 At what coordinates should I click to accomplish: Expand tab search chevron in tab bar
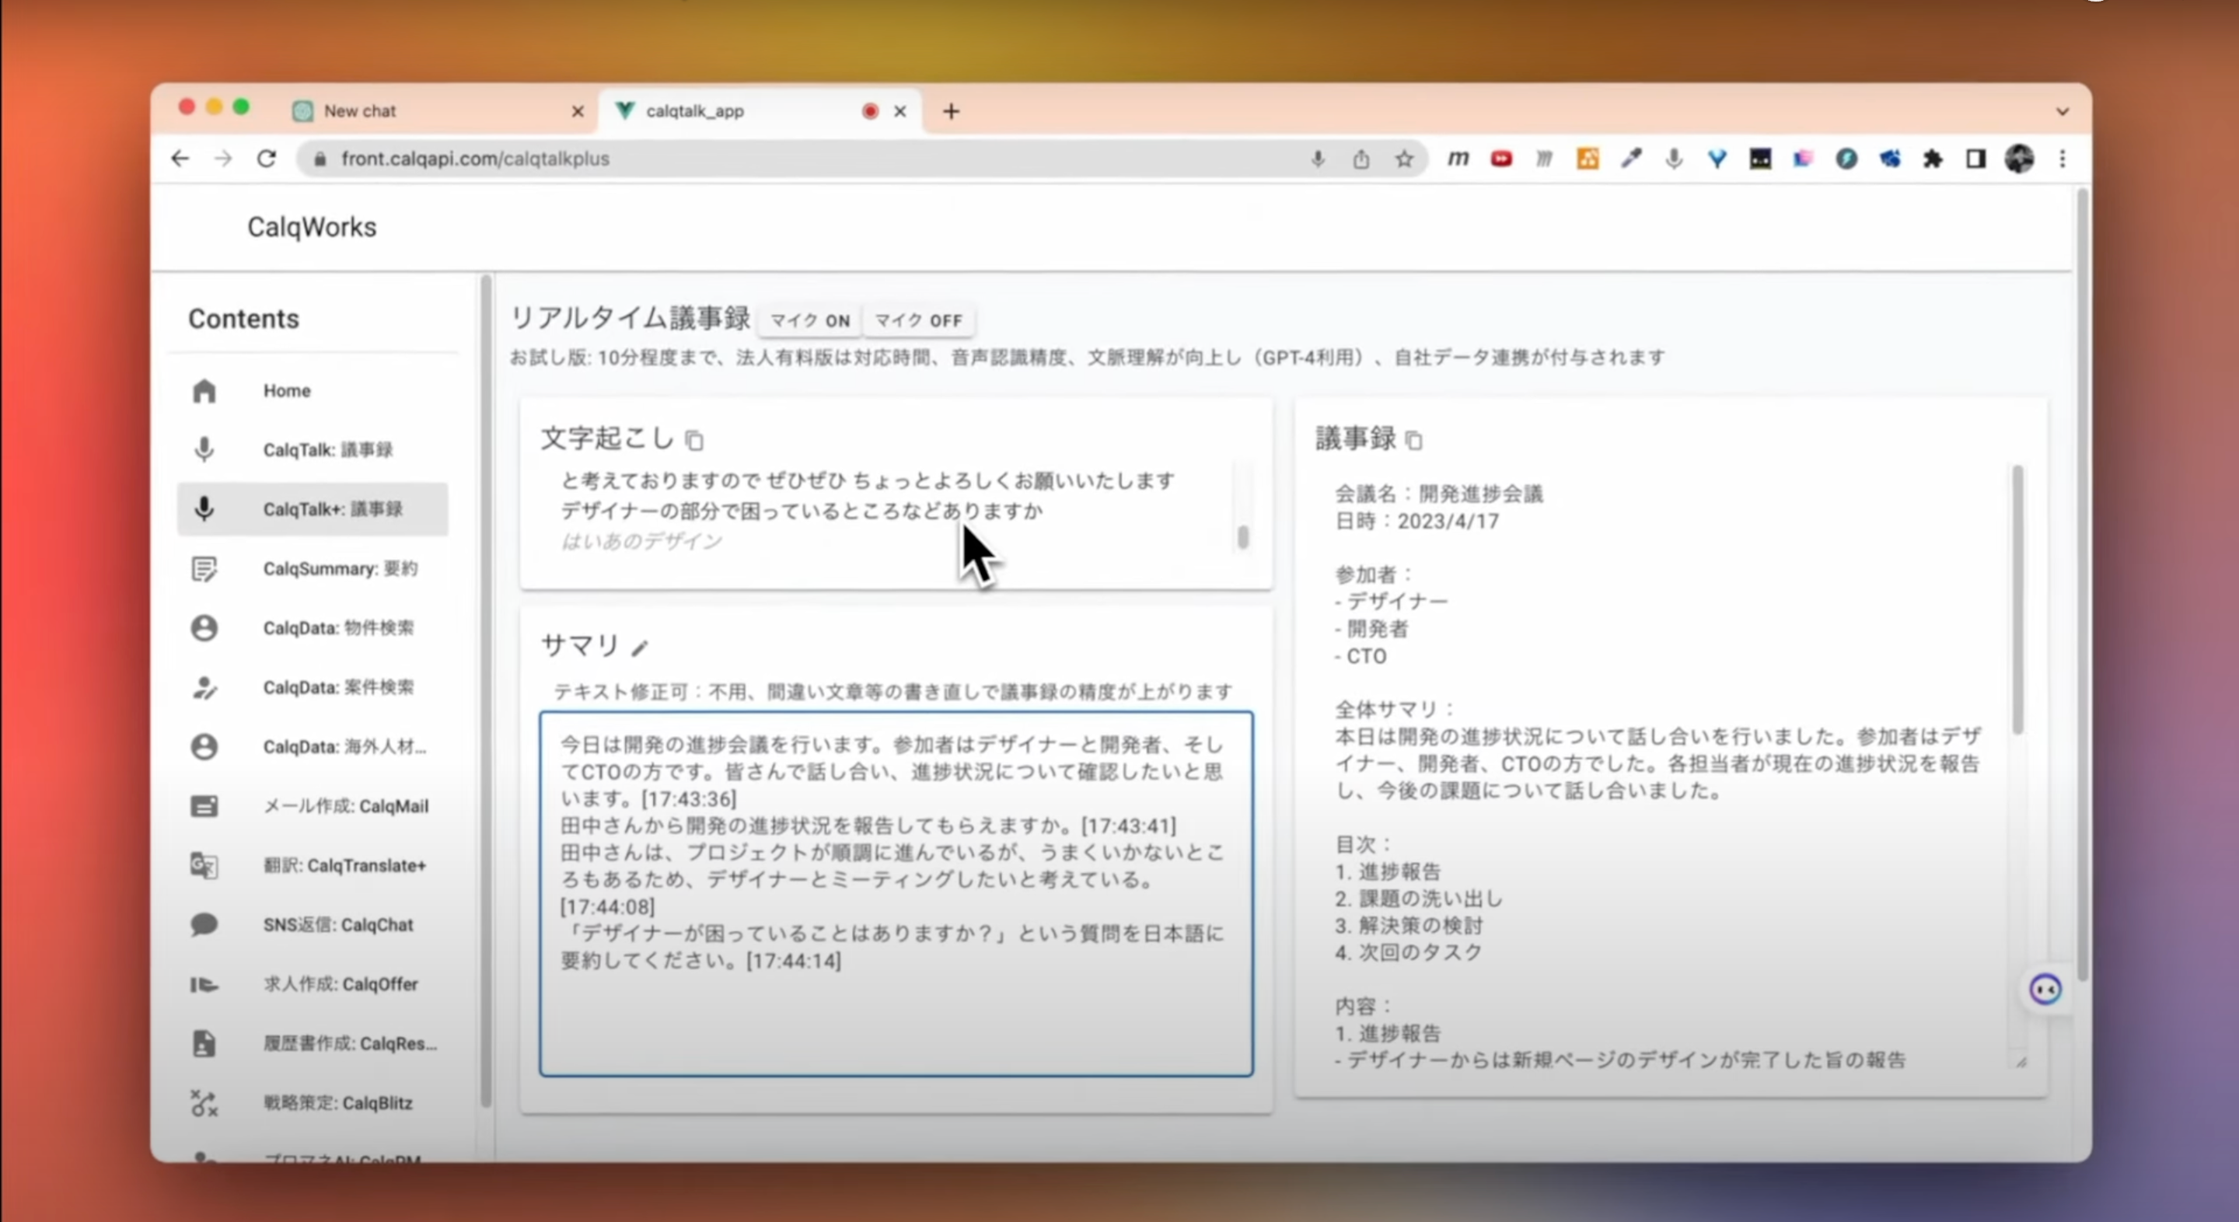coord(2063,111)
